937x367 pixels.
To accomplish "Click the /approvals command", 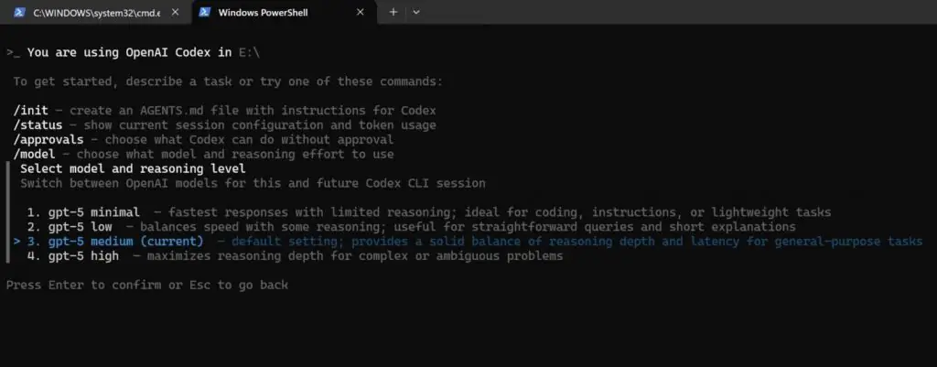I will [51, 140].
